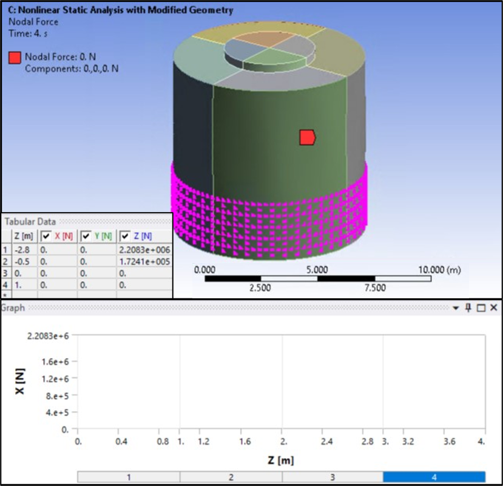
Task: Pin the Graph panel
Action: pyautogui.click(x=468, y=308)
